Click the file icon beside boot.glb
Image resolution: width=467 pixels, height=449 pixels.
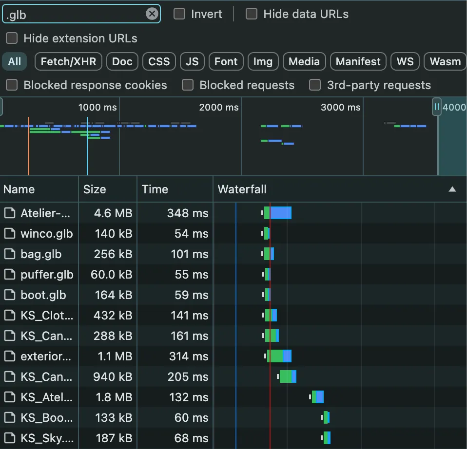tap(10, 295)
